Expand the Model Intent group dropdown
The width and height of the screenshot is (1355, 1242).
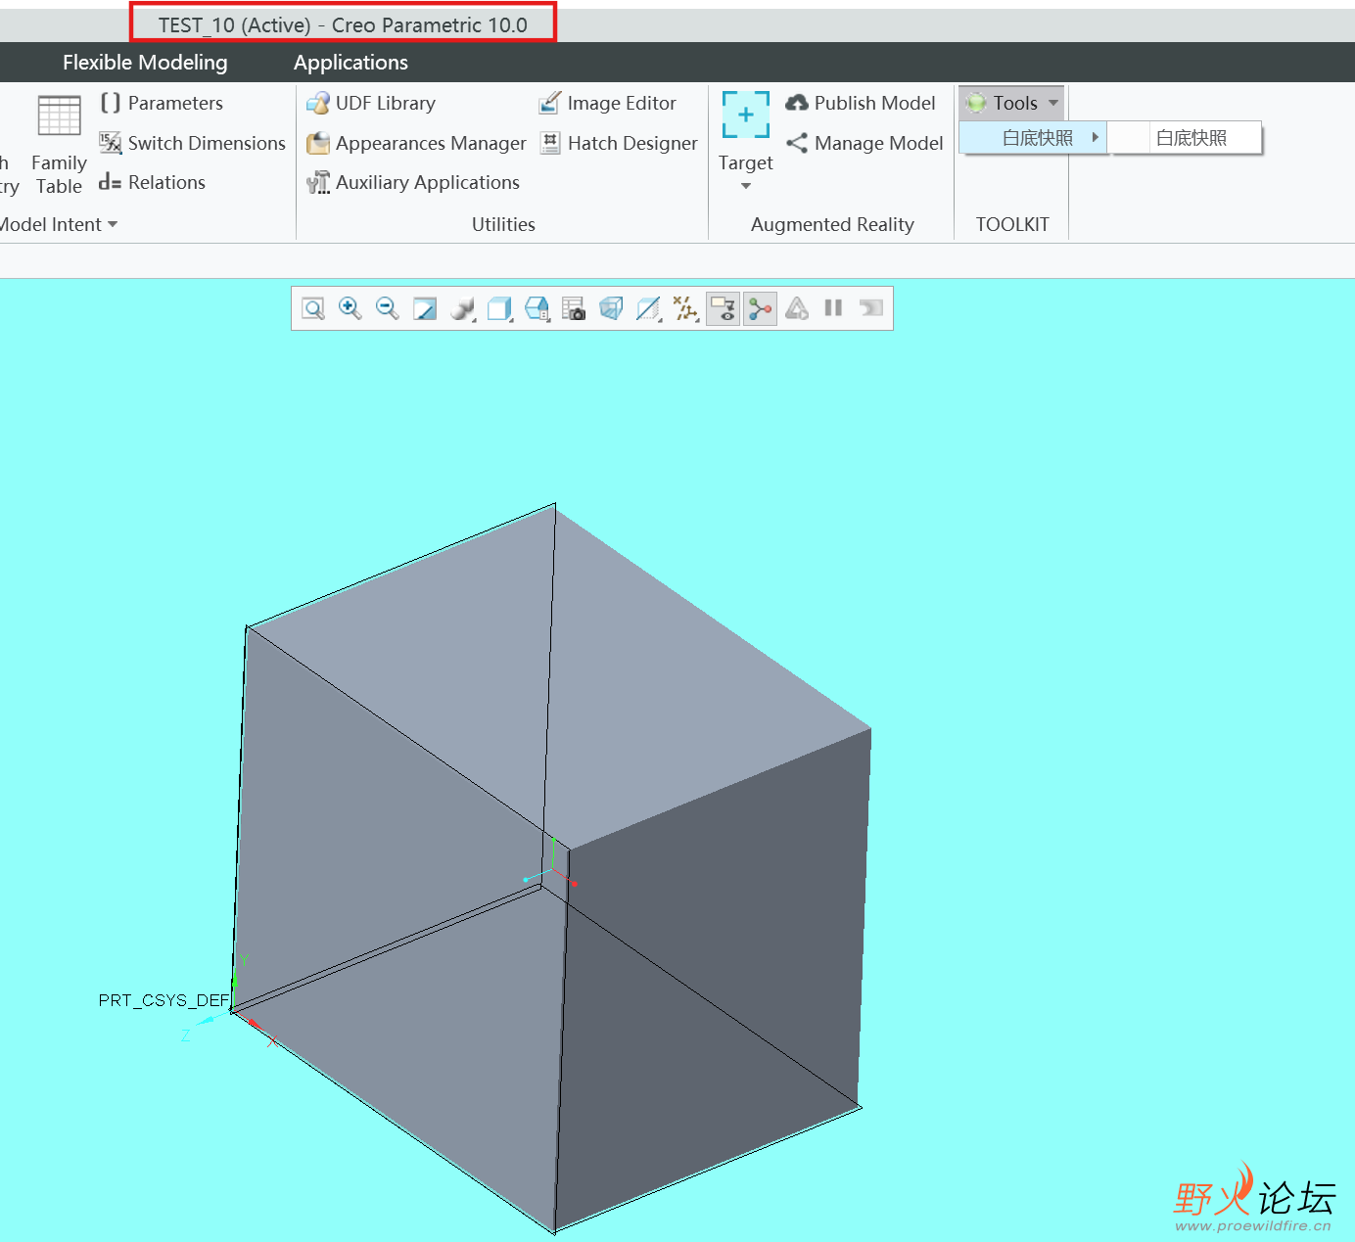coord(113,224)
